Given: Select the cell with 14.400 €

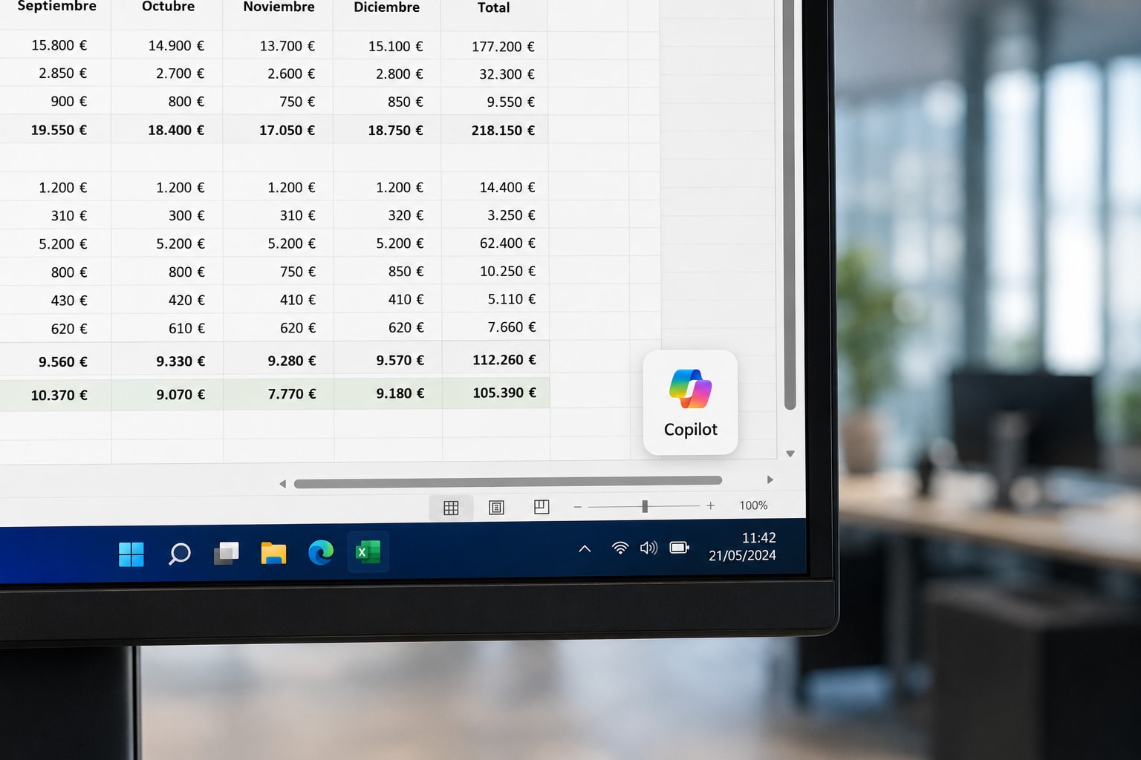Looking at the screenshot, I should pyautogui.click(x=495, y=187).
